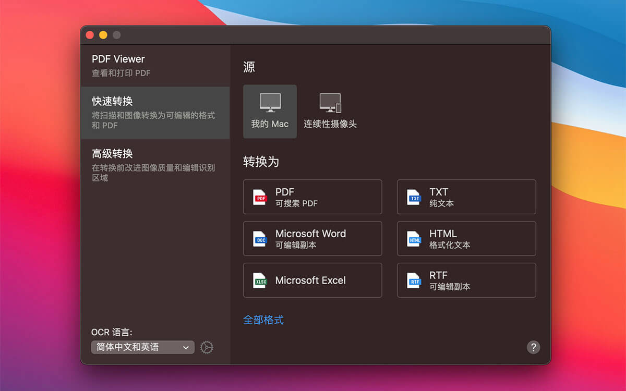Open the 高级转换 sidebar item
The height and width of the screenshot is (391, 626).
(155, 165)
